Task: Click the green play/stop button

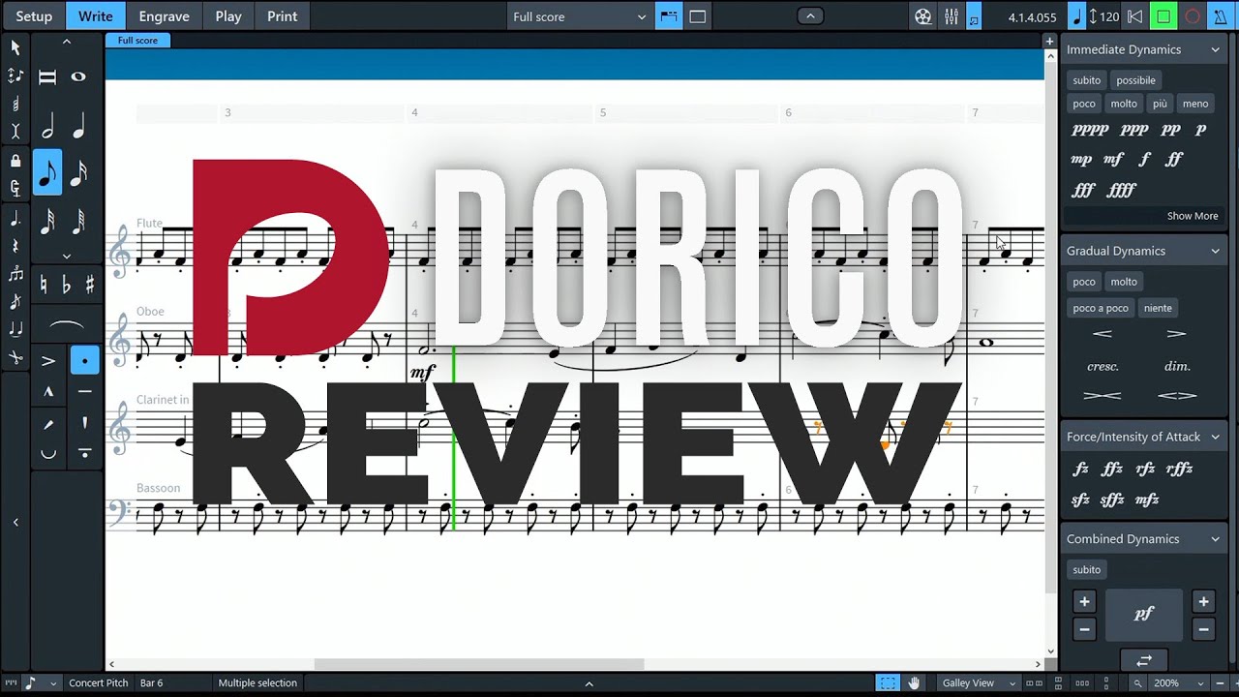Action: click(x=1163, y=16)
